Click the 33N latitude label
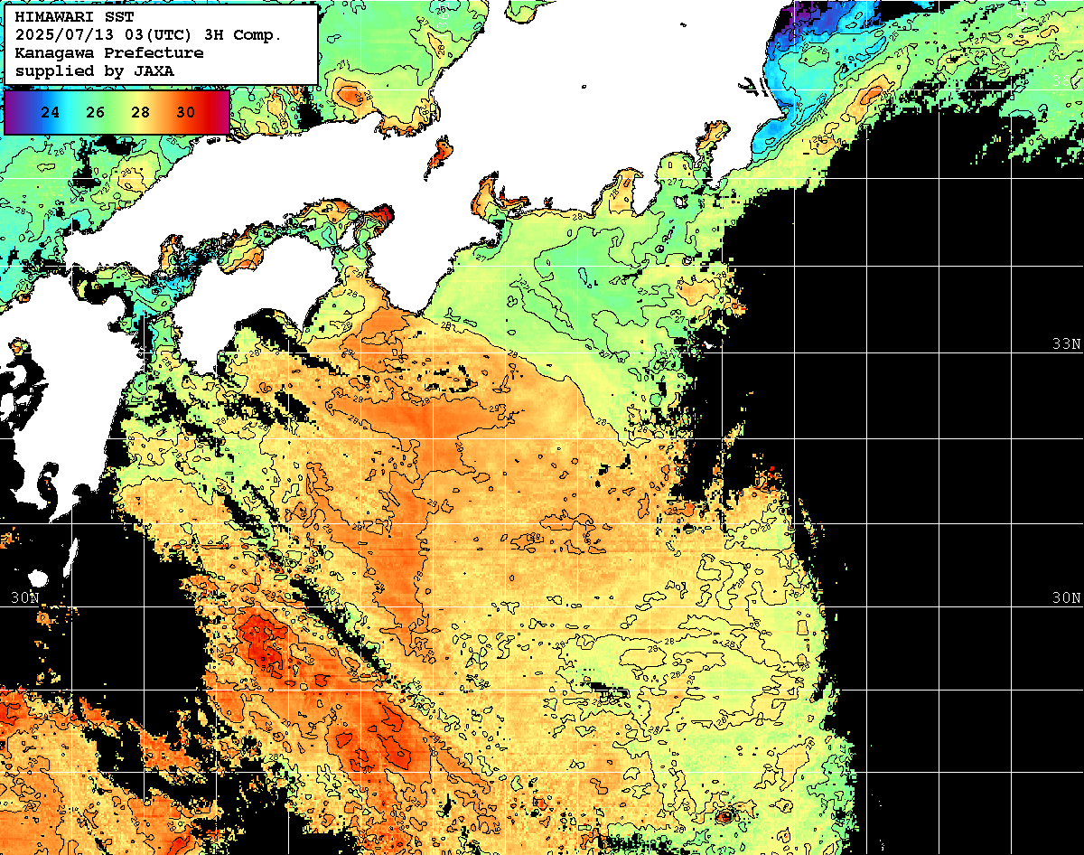 tap(1066, 344)
